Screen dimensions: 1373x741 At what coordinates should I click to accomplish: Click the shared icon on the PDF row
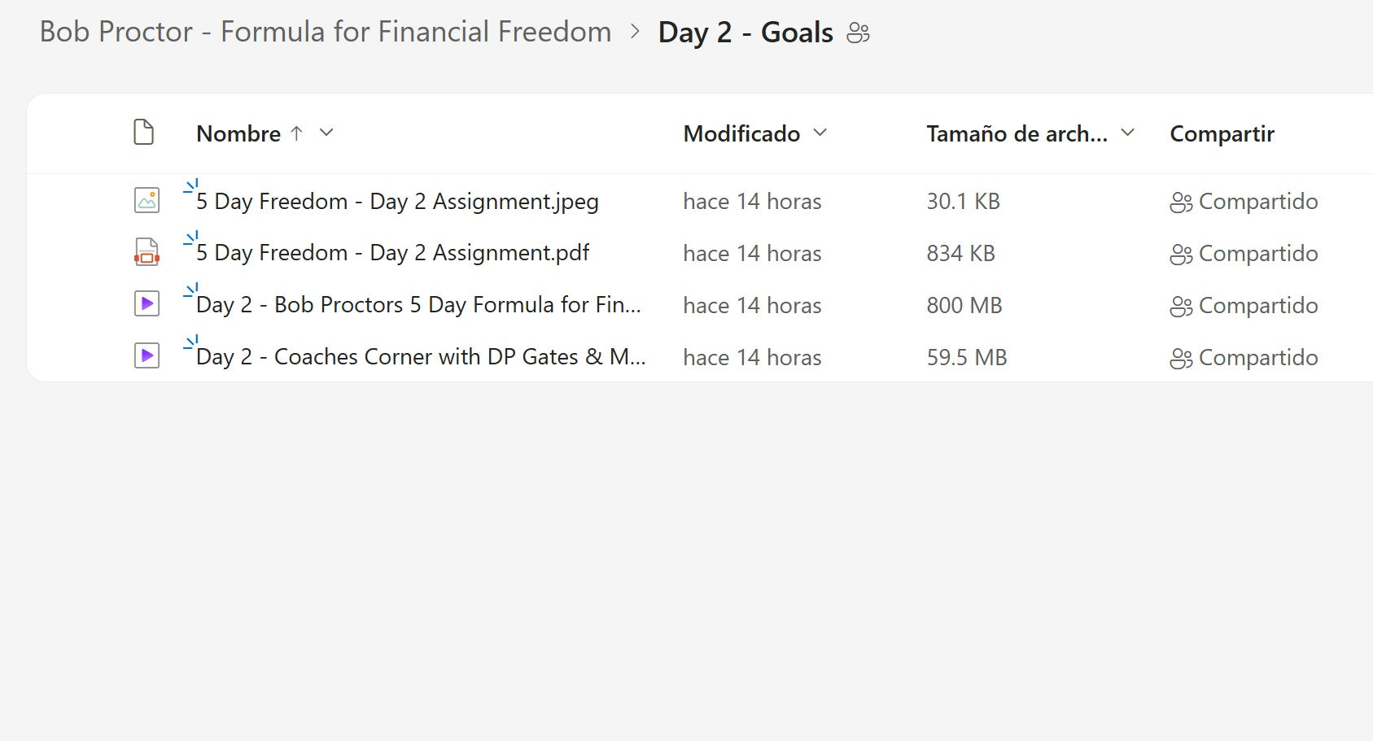[1181, 255]
